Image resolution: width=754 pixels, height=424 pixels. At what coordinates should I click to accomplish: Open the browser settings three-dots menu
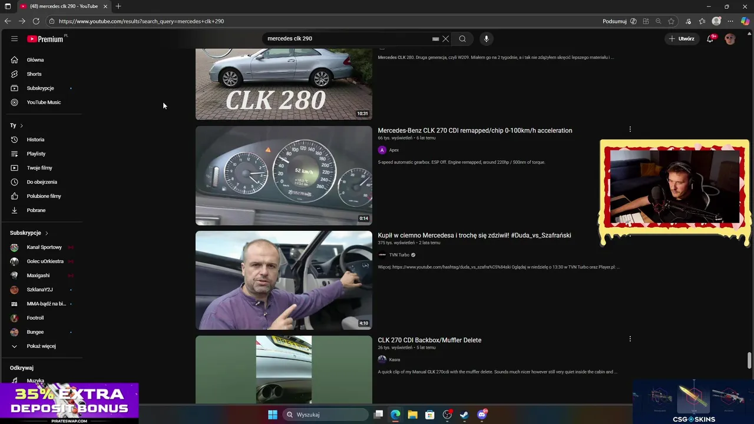730,21
